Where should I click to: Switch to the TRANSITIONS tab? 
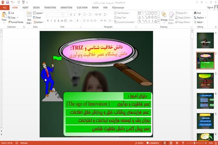click(x=50, y=8)
